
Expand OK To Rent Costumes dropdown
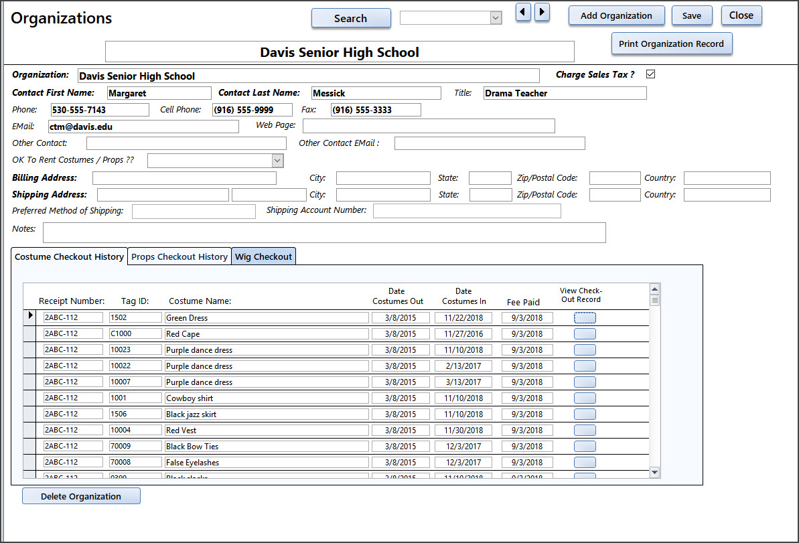277,161
